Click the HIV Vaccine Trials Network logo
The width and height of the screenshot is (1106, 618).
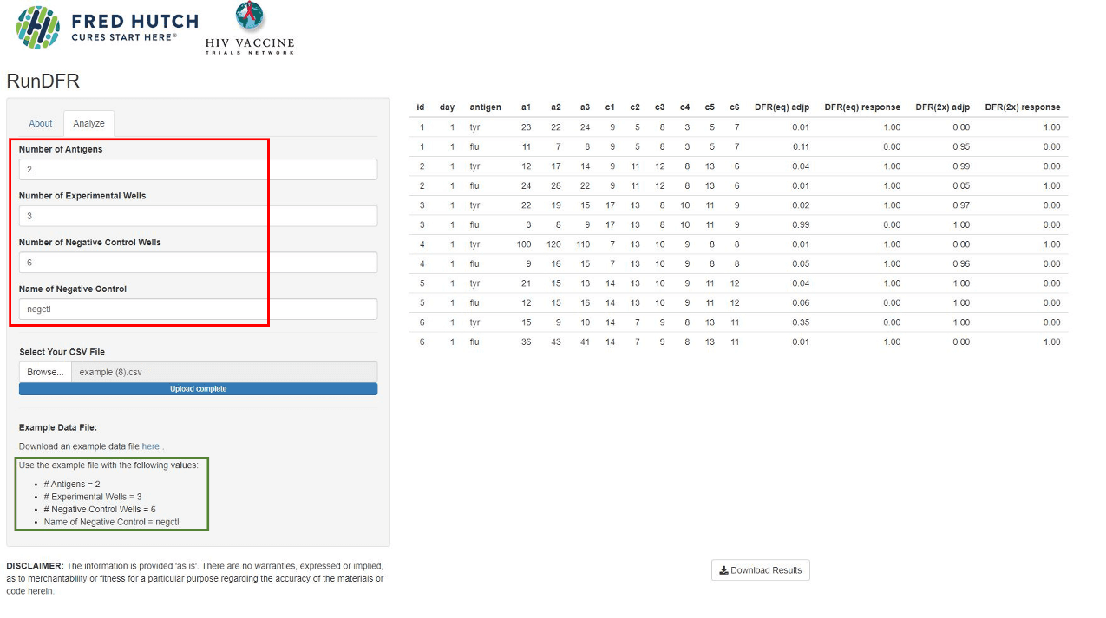pyautogui.click(x=250, y=29)
